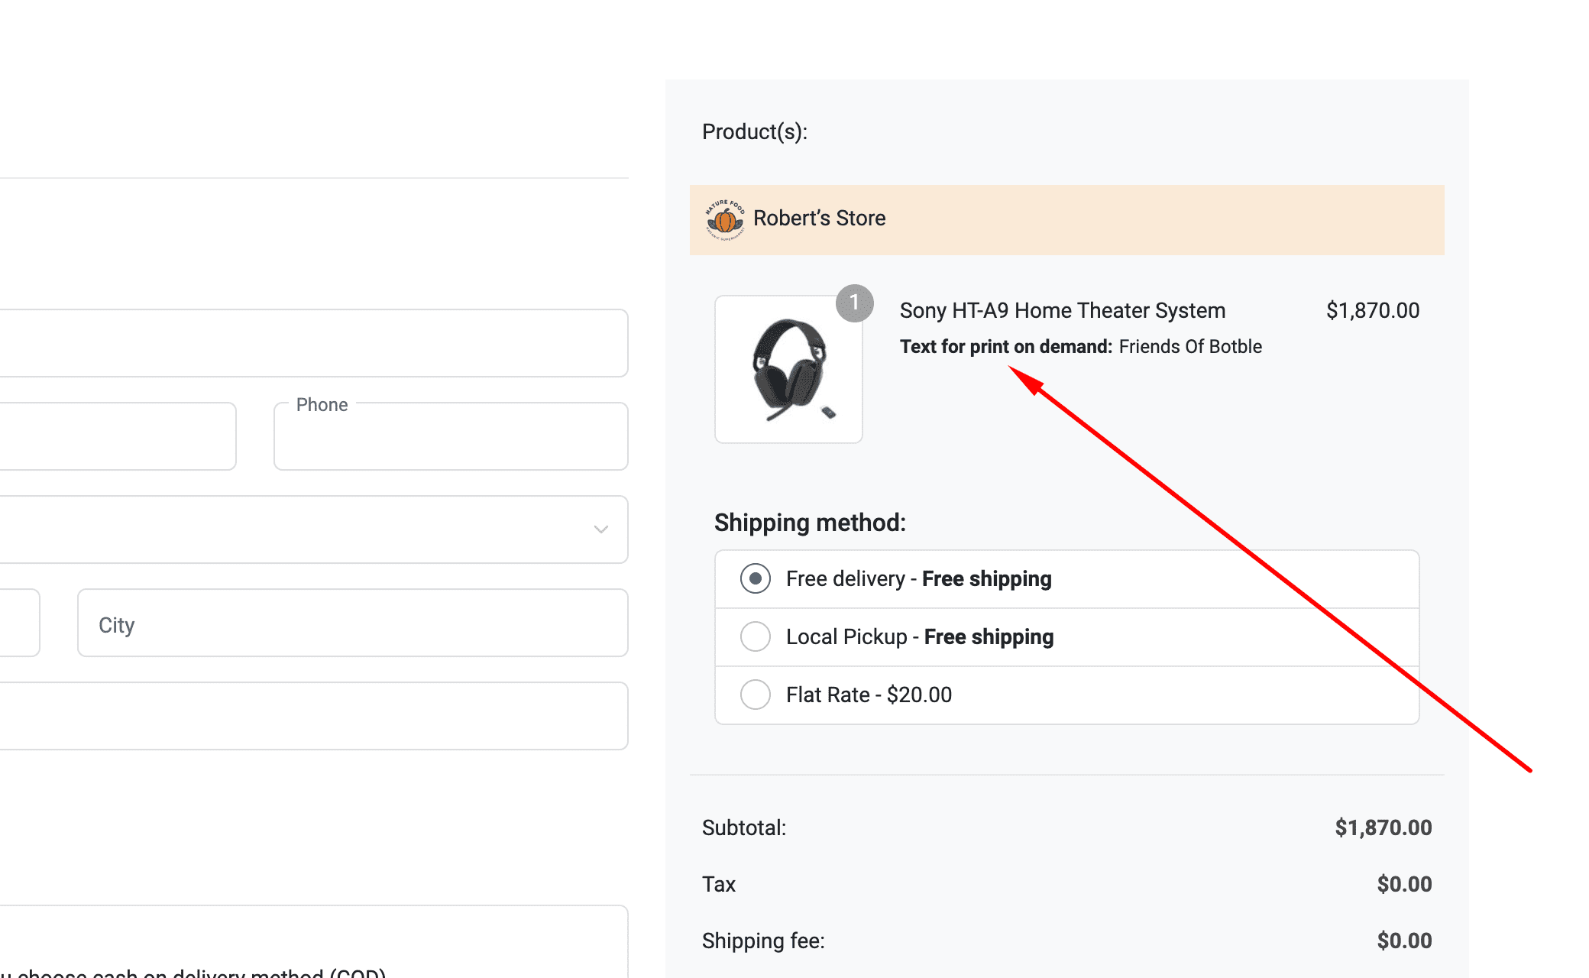Click the $1,870.00 product price
Screen dimensions: 1589x978
click(x=1372, y=310)
